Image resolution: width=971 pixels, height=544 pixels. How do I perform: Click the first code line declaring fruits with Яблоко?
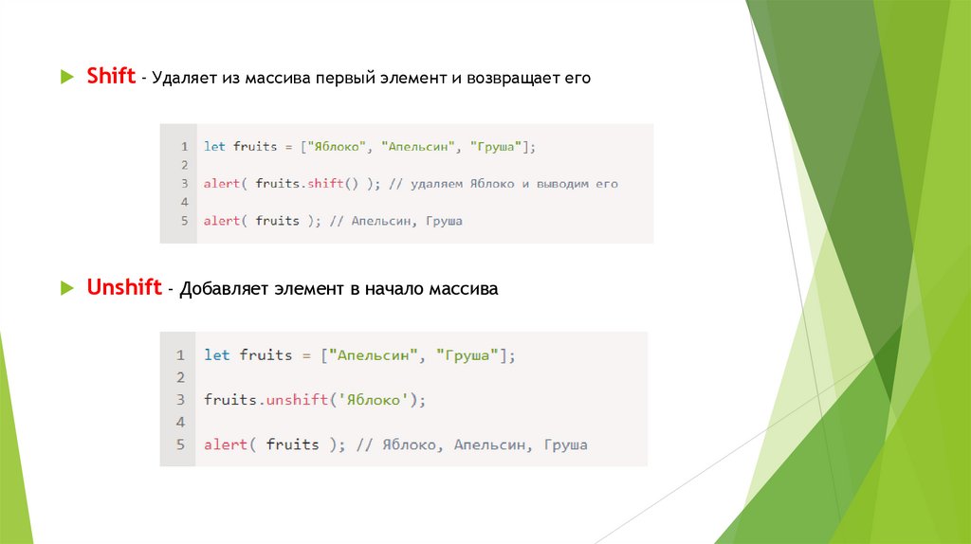pos(370,147)
